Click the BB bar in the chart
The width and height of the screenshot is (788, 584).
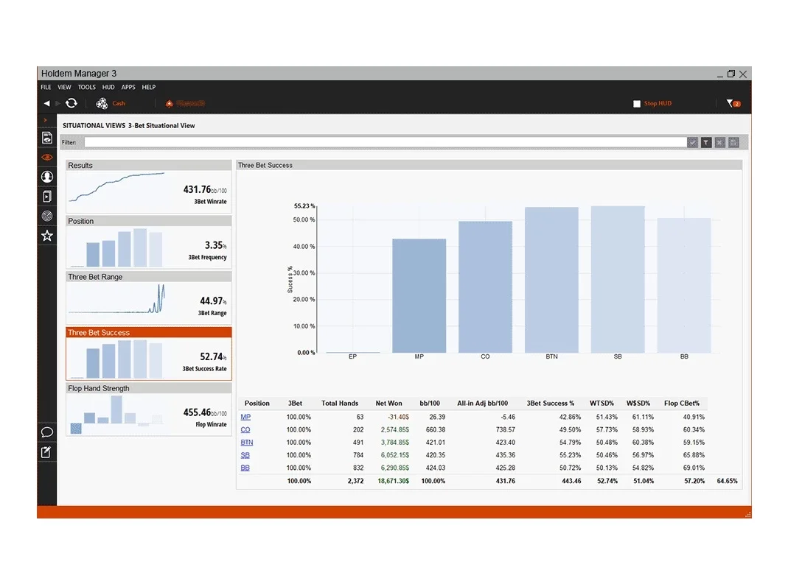click(x=684, y=285)
